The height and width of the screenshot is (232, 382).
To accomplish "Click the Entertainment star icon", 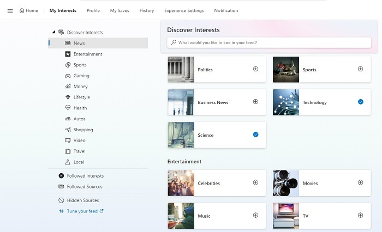I will click(68, 54).
